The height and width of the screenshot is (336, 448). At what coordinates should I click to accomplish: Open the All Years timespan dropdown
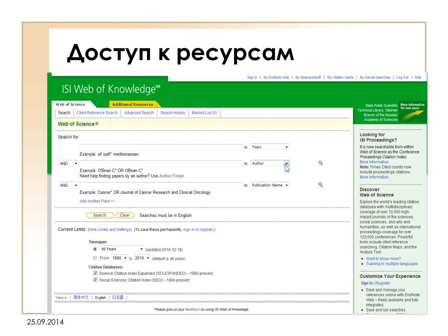click(x=122, y=249)
